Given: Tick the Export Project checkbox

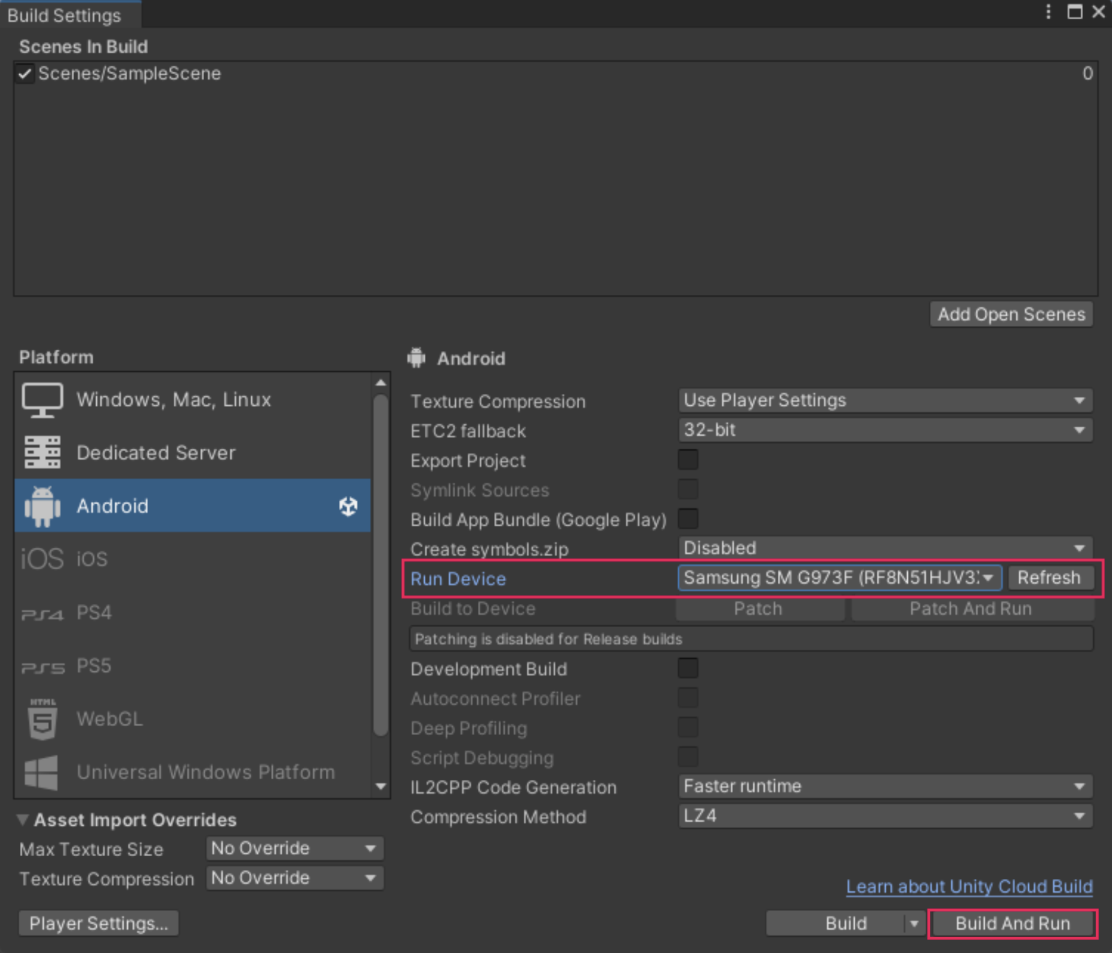Looking at the screenshot, I should coord(688,460).
